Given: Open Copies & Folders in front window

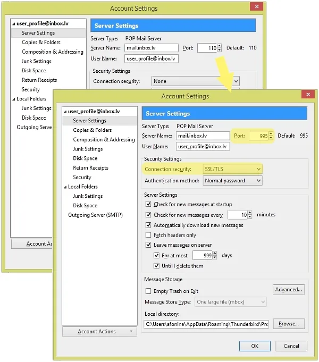Looking at the screenshot, I should [x=93, y=130].
